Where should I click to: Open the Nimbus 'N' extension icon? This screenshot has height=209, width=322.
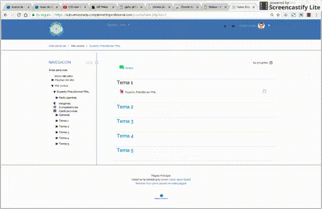tap(301, 15)
